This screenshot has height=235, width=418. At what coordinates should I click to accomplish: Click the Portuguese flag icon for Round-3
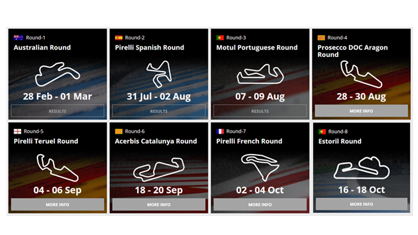pyautogui.click(x=220, y=37)
